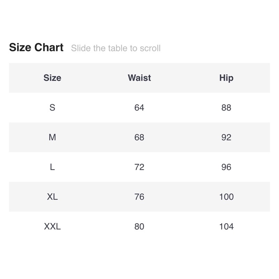Select the Hip column header
The width and height of the screenshot is (279, 279).
click(226, 78)
